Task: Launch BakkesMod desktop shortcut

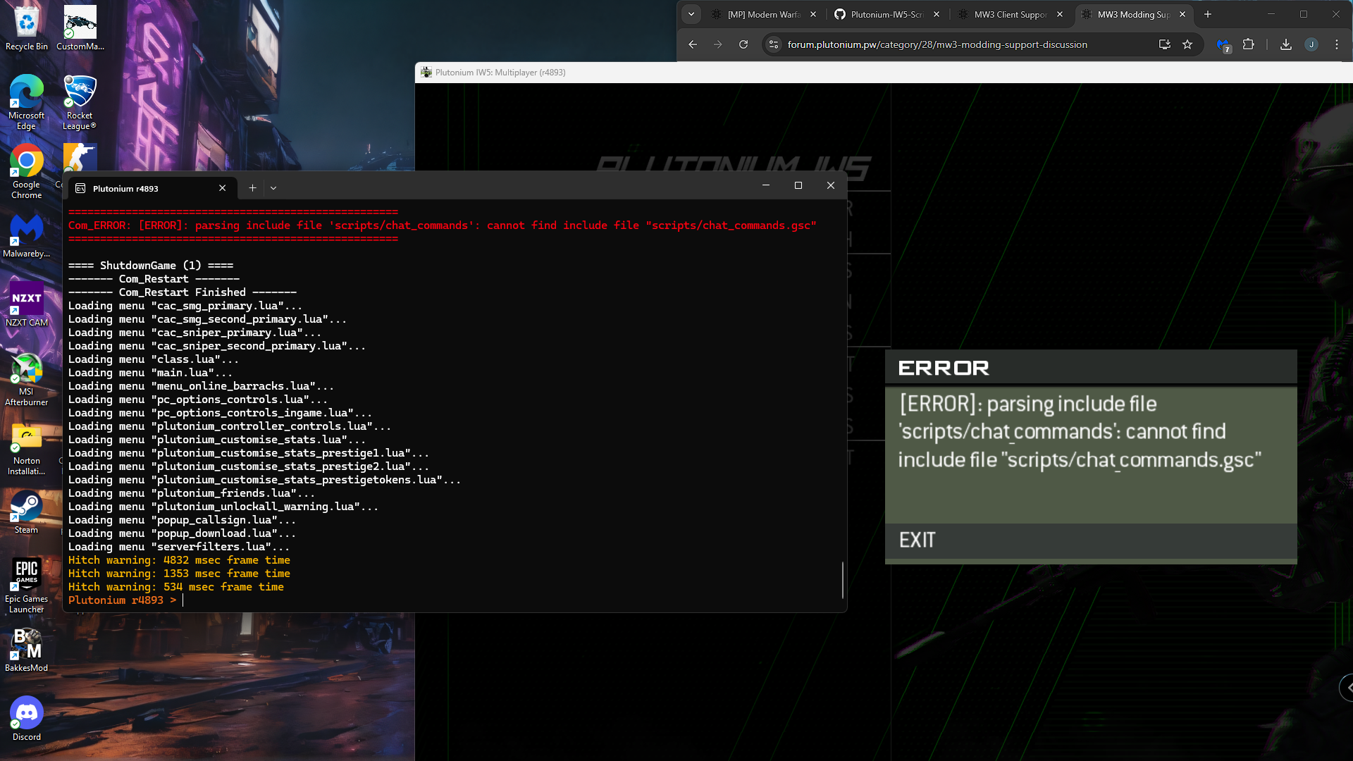Action: tap(26, 650)
